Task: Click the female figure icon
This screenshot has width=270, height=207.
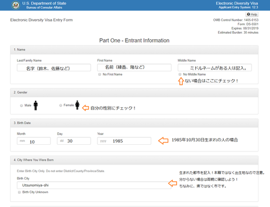Action: pos(77,105)
